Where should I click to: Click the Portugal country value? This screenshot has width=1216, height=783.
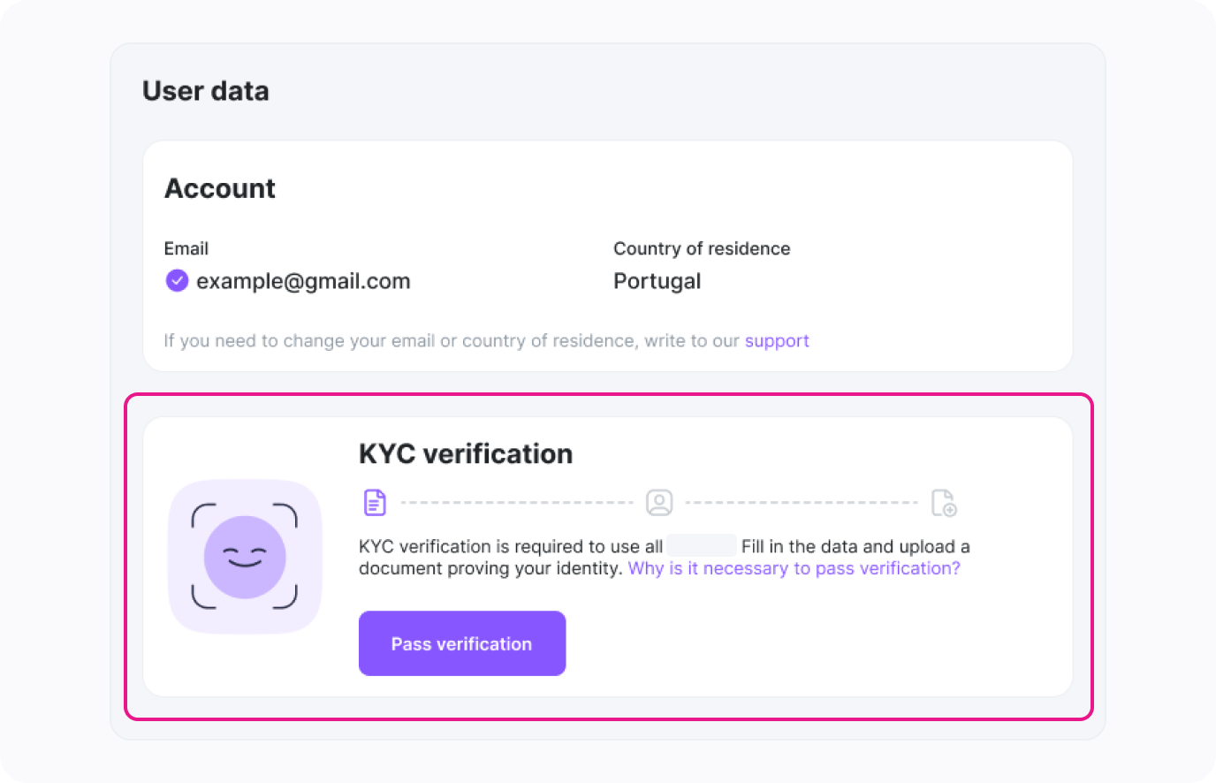coord(657,281)
